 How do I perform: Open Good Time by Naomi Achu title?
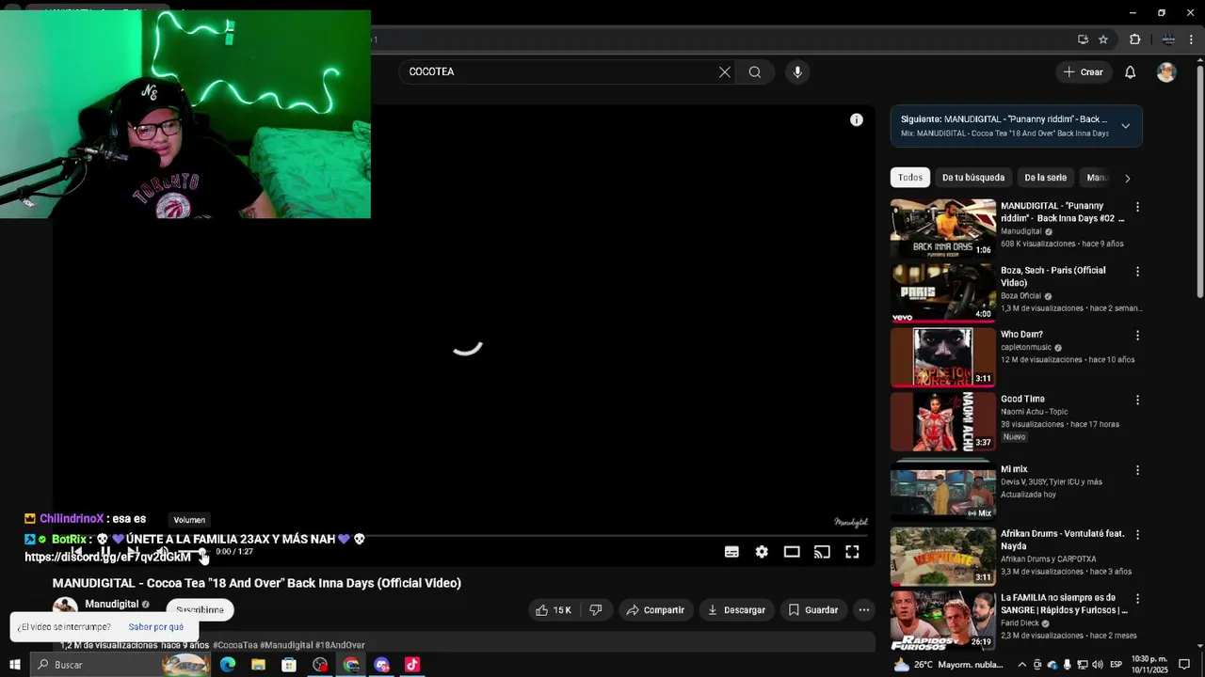(1022, 399)
